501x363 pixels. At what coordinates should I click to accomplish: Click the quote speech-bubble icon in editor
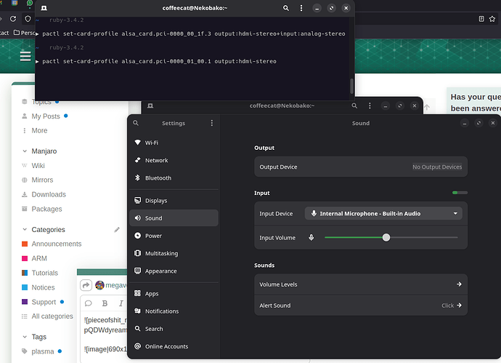(x=89, y=303)
